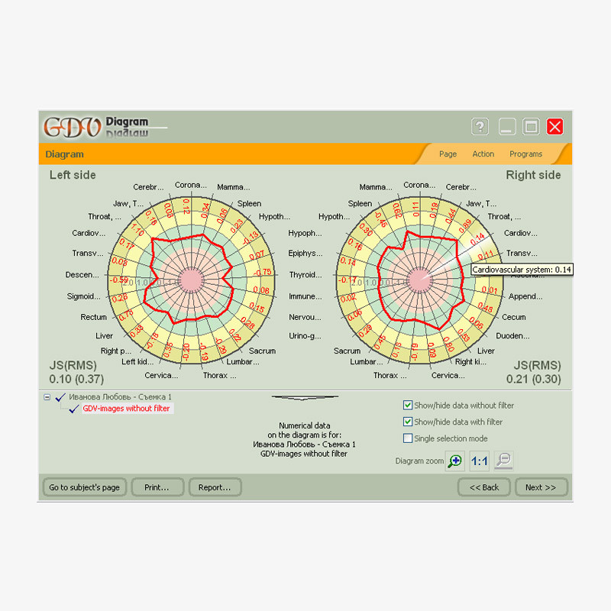This screenshot has width=611, height=611.
Task: Open help with the question mark icon
Action: [480, 127]
